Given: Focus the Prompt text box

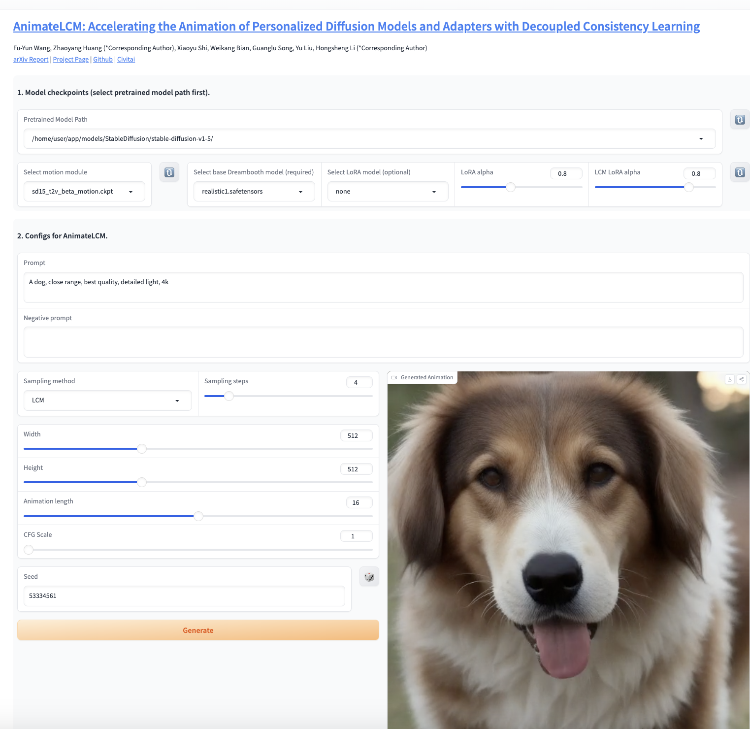Looking at the screenshot, I should pyautogui.click(x=383, y=288).
